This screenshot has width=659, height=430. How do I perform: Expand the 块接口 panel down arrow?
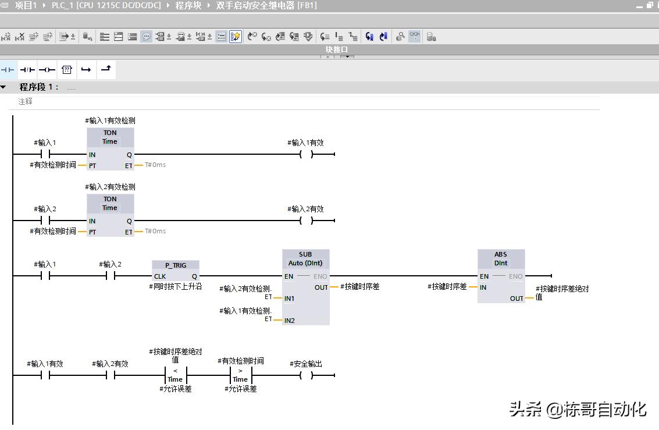click(x=347, y=56)
